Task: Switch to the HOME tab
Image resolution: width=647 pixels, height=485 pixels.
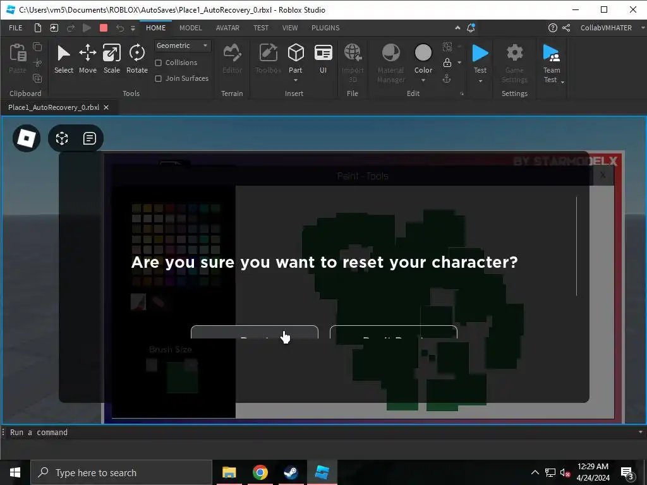Action: (x=155, y=28)
